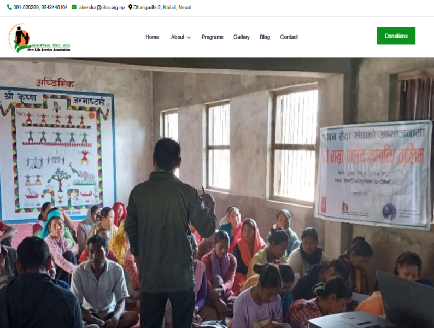Click the green Donations button
The height and width of the screenshot is (328, 434).
coord(396,36)
